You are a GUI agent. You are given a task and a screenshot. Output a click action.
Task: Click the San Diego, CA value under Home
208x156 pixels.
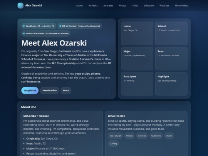(131, 30)
